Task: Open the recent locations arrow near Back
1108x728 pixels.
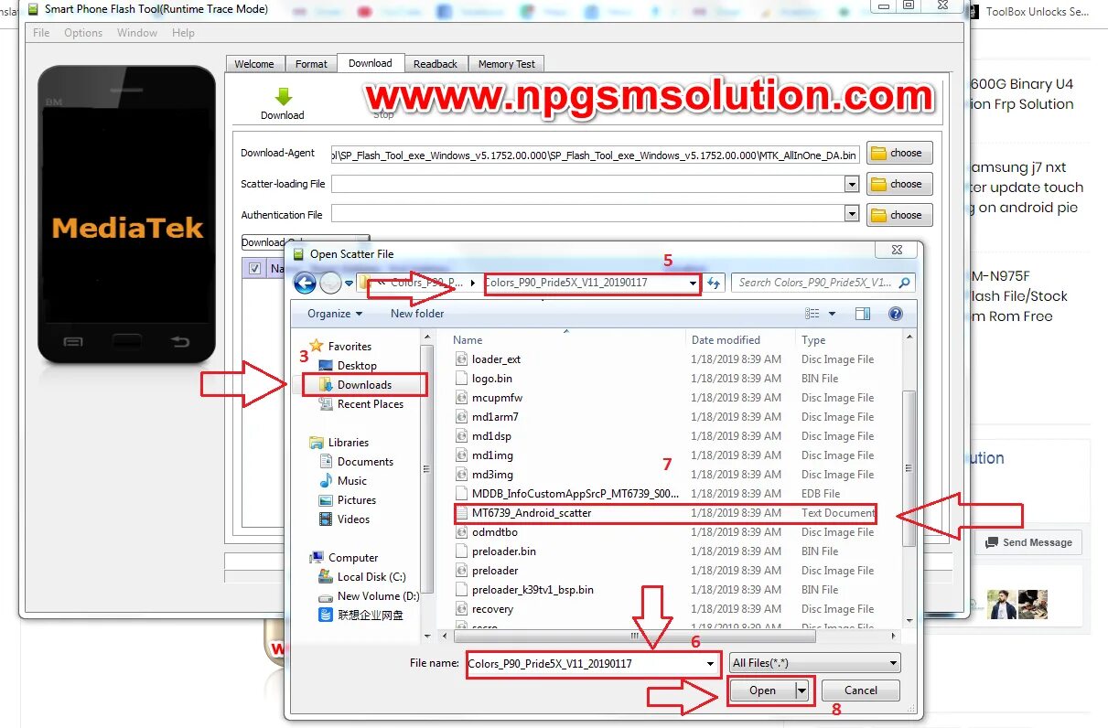Action: tap(350, 284)
